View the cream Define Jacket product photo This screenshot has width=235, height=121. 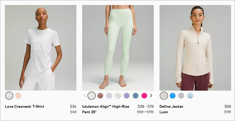195,48
